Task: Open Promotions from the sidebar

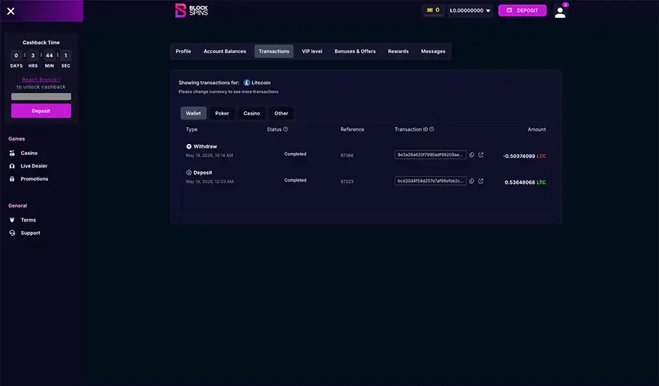Action: tap(35, 179)
